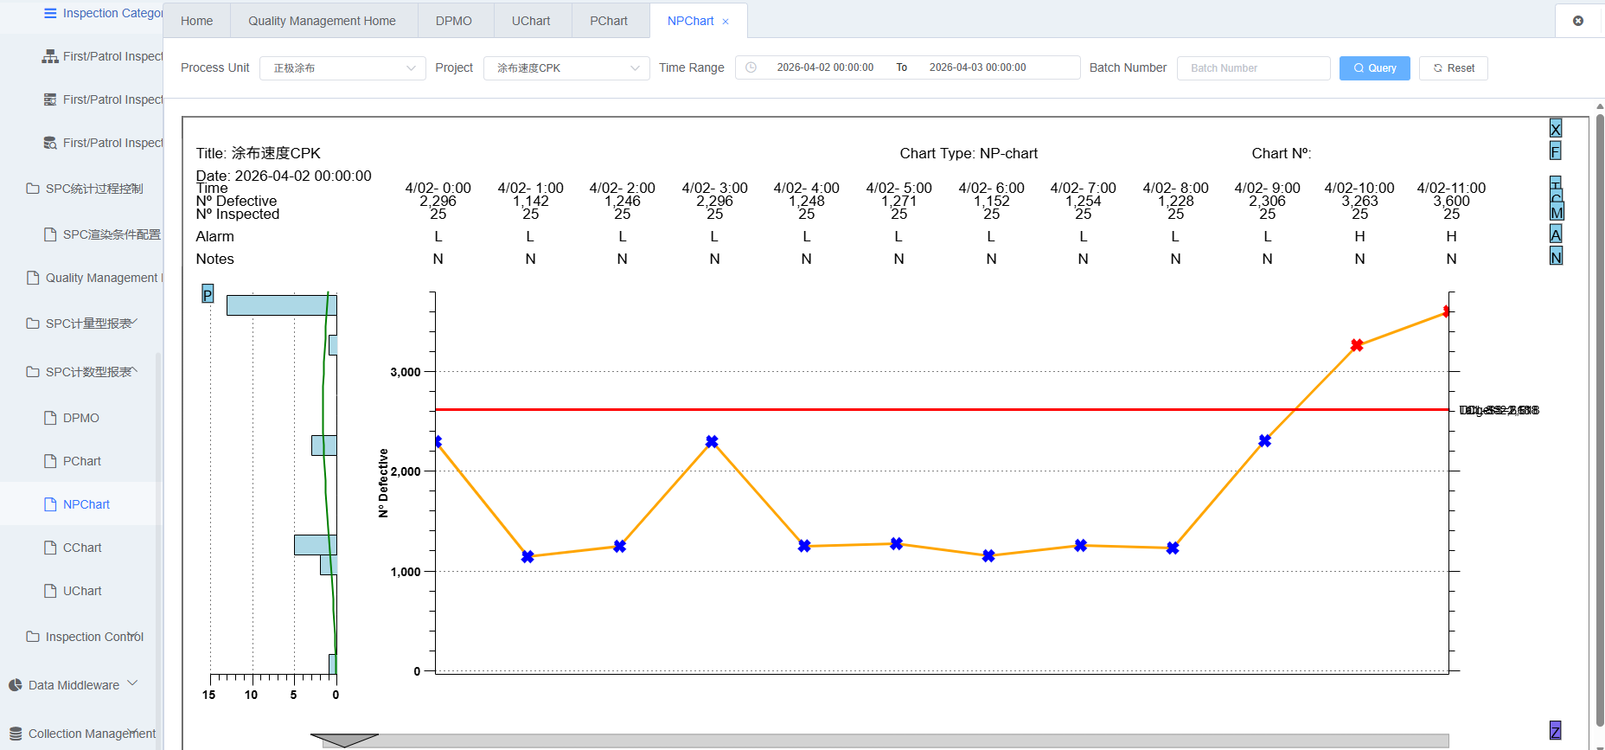1605x750 pixels.
Task: Expand the Collection Management menu
Action: coord(81,734)
